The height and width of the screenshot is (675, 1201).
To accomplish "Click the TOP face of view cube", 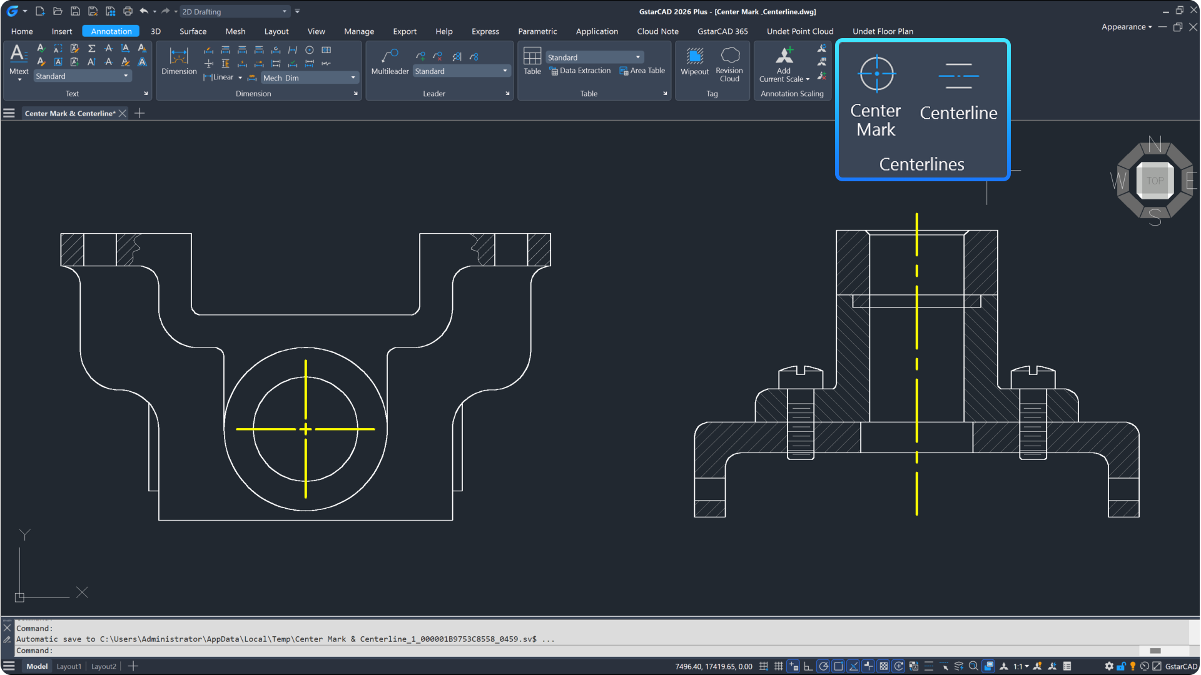I will pos(1155,181).
